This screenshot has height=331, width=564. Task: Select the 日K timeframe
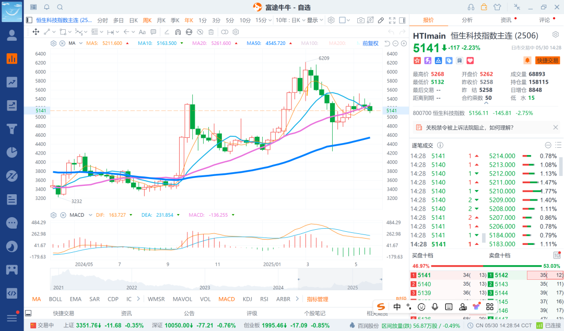(x=134, y=20)
